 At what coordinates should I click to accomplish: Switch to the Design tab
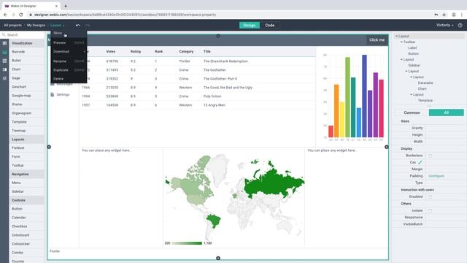250,26
